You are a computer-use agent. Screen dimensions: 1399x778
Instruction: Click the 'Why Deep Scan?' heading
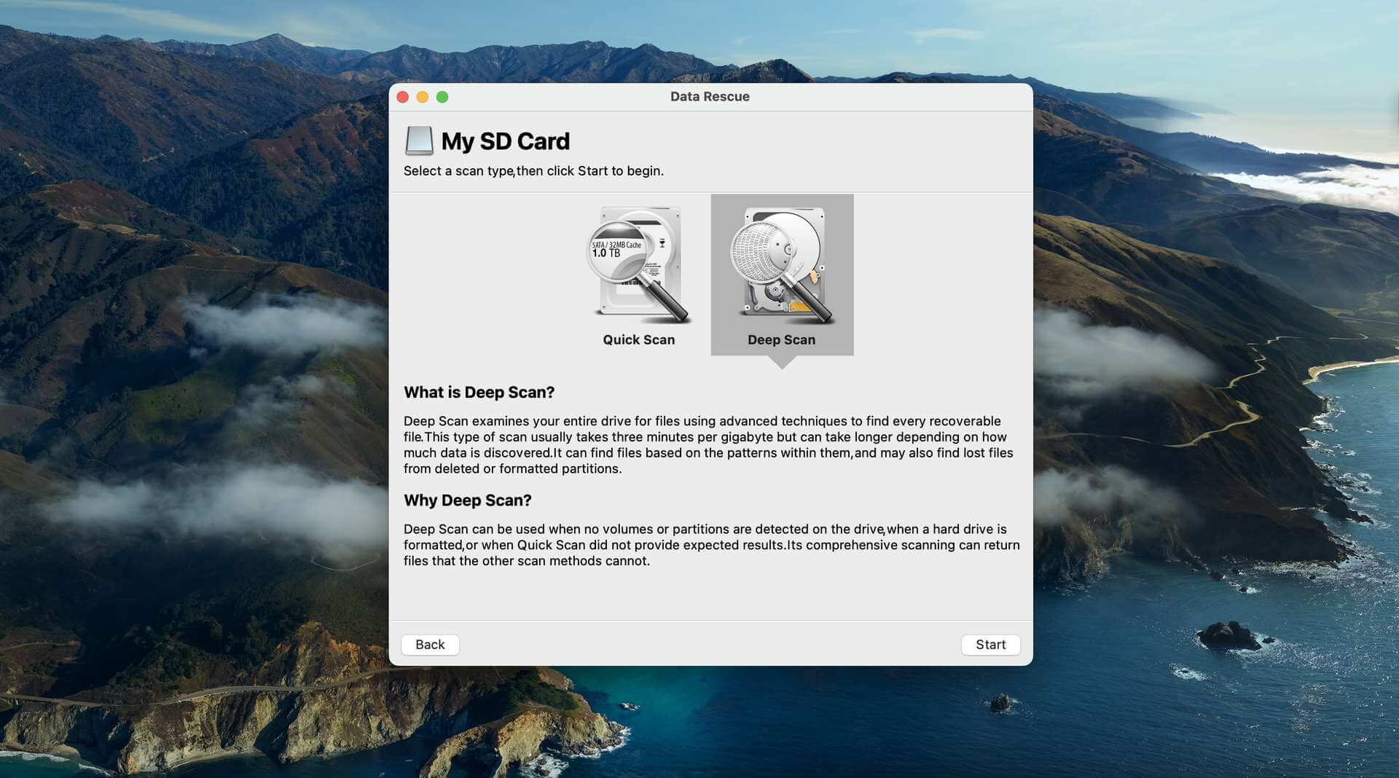(x=467, y=500)
